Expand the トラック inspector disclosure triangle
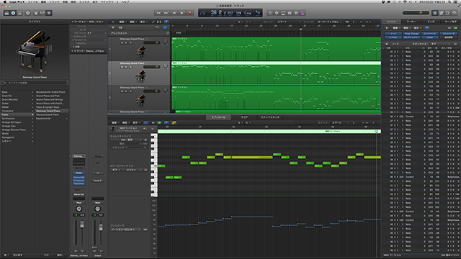Viewport: 461px width, 259px height. pos(72,51)
